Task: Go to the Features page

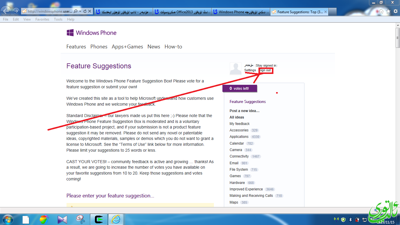Action: click(76, 47)
